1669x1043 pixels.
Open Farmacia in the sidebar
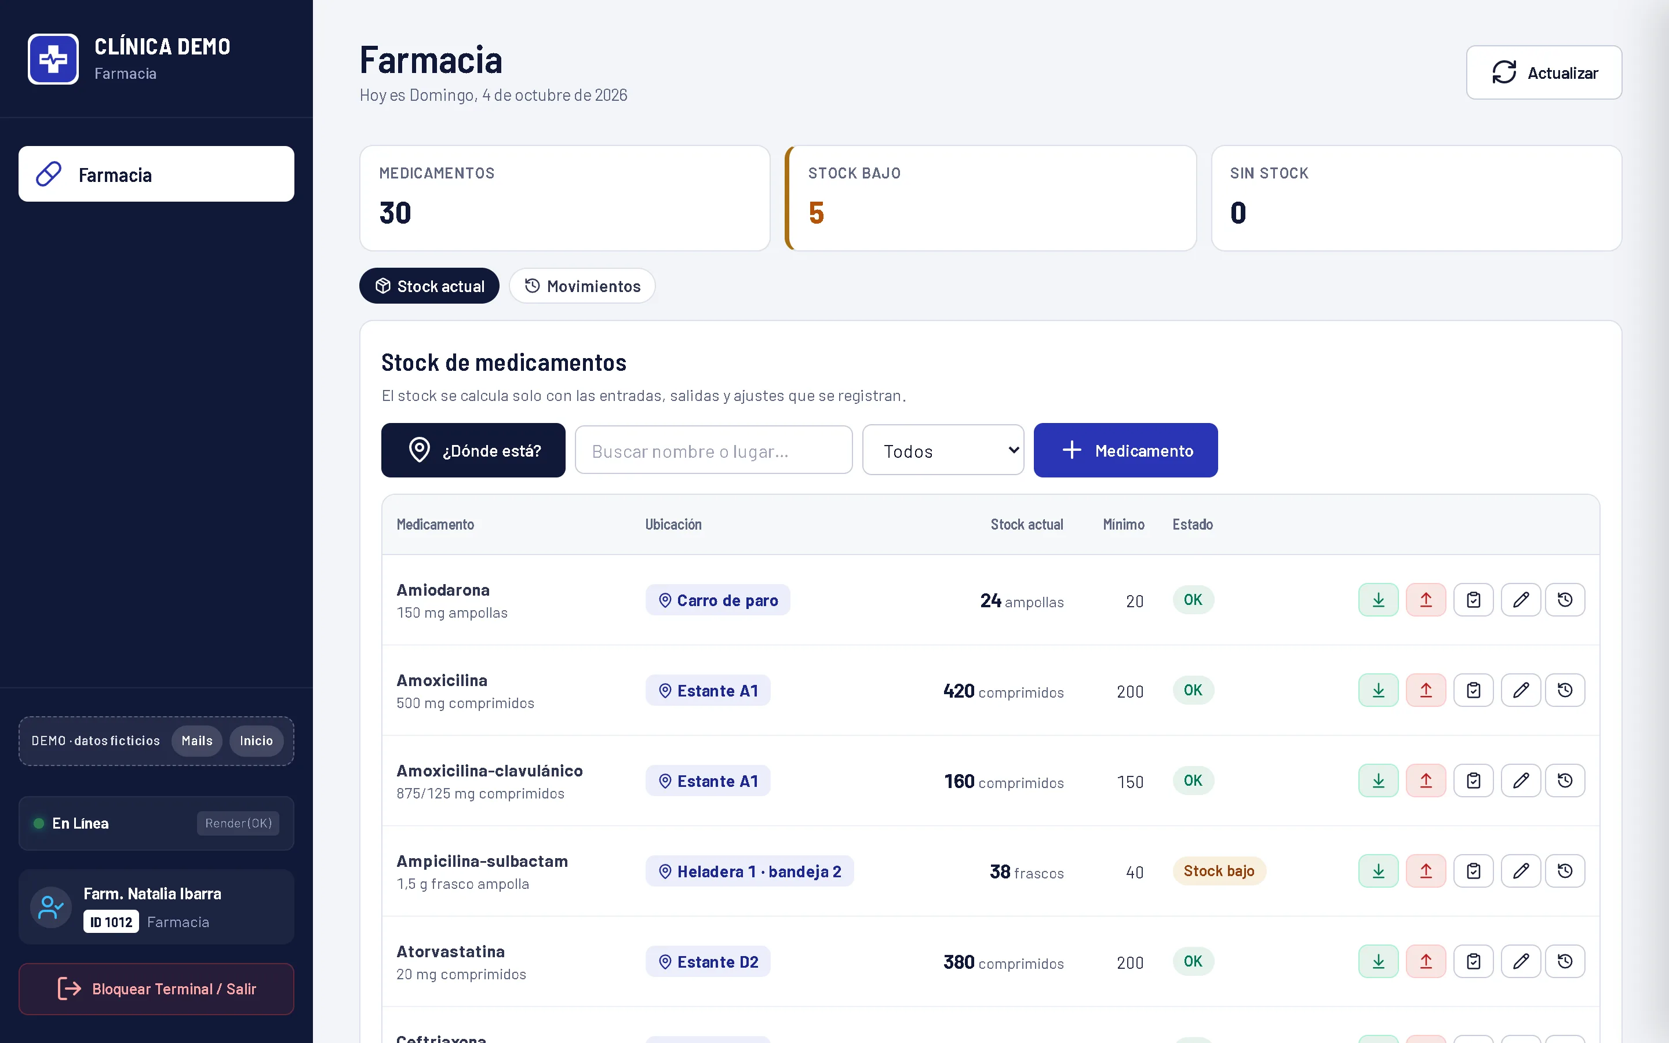click(x=156, y=174)
